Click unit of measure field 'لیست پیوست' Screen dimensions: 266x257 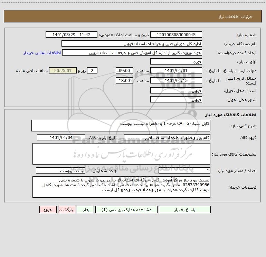[x=60, y=170]
